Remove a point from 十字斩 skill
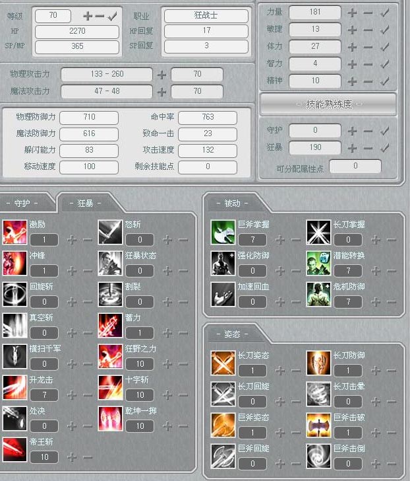Screen dimensions: 410x481 tap(183, 395)
